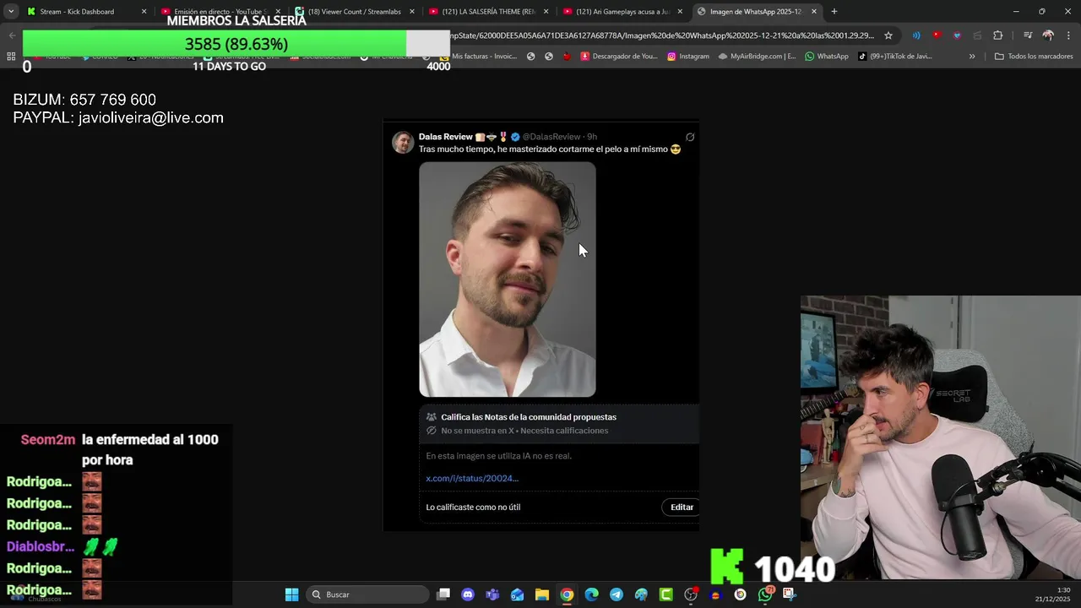
Task: Open the Snipping Tool taskbar icon
Action: pyautogui.click(x=789, y=594)
